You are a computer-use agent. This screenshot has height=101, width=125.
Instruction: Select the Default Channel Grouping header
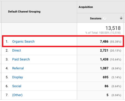point(24,12)
